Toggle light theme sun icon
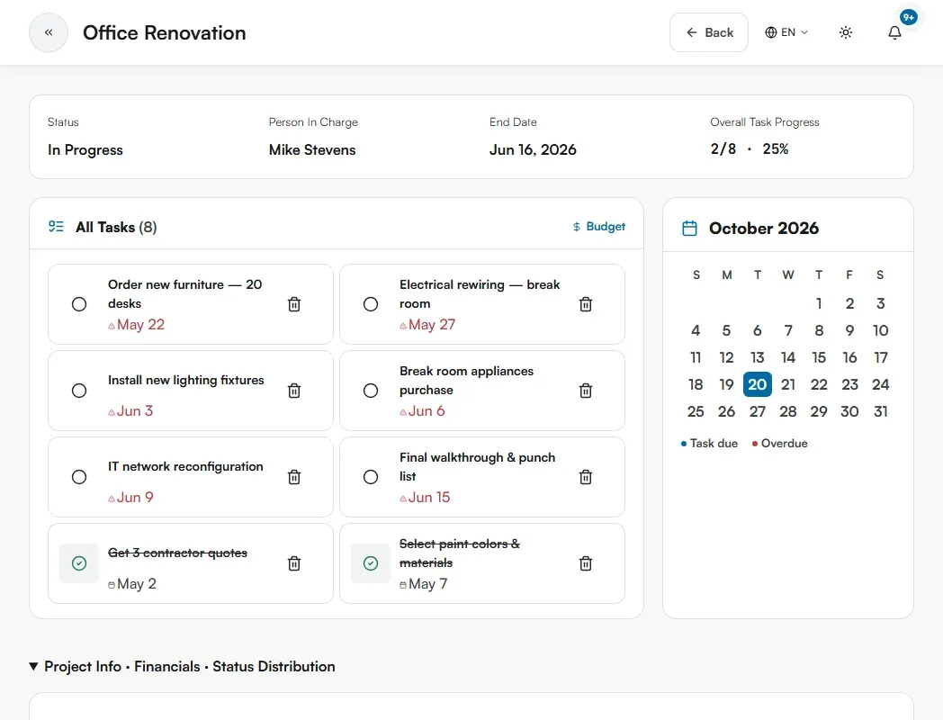Screen dimensions: 943x720 pyautogui.click(x=846, y=32)
